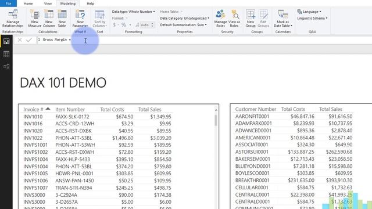
Task: Open Home Table dropdown
Action: [171, 12]
